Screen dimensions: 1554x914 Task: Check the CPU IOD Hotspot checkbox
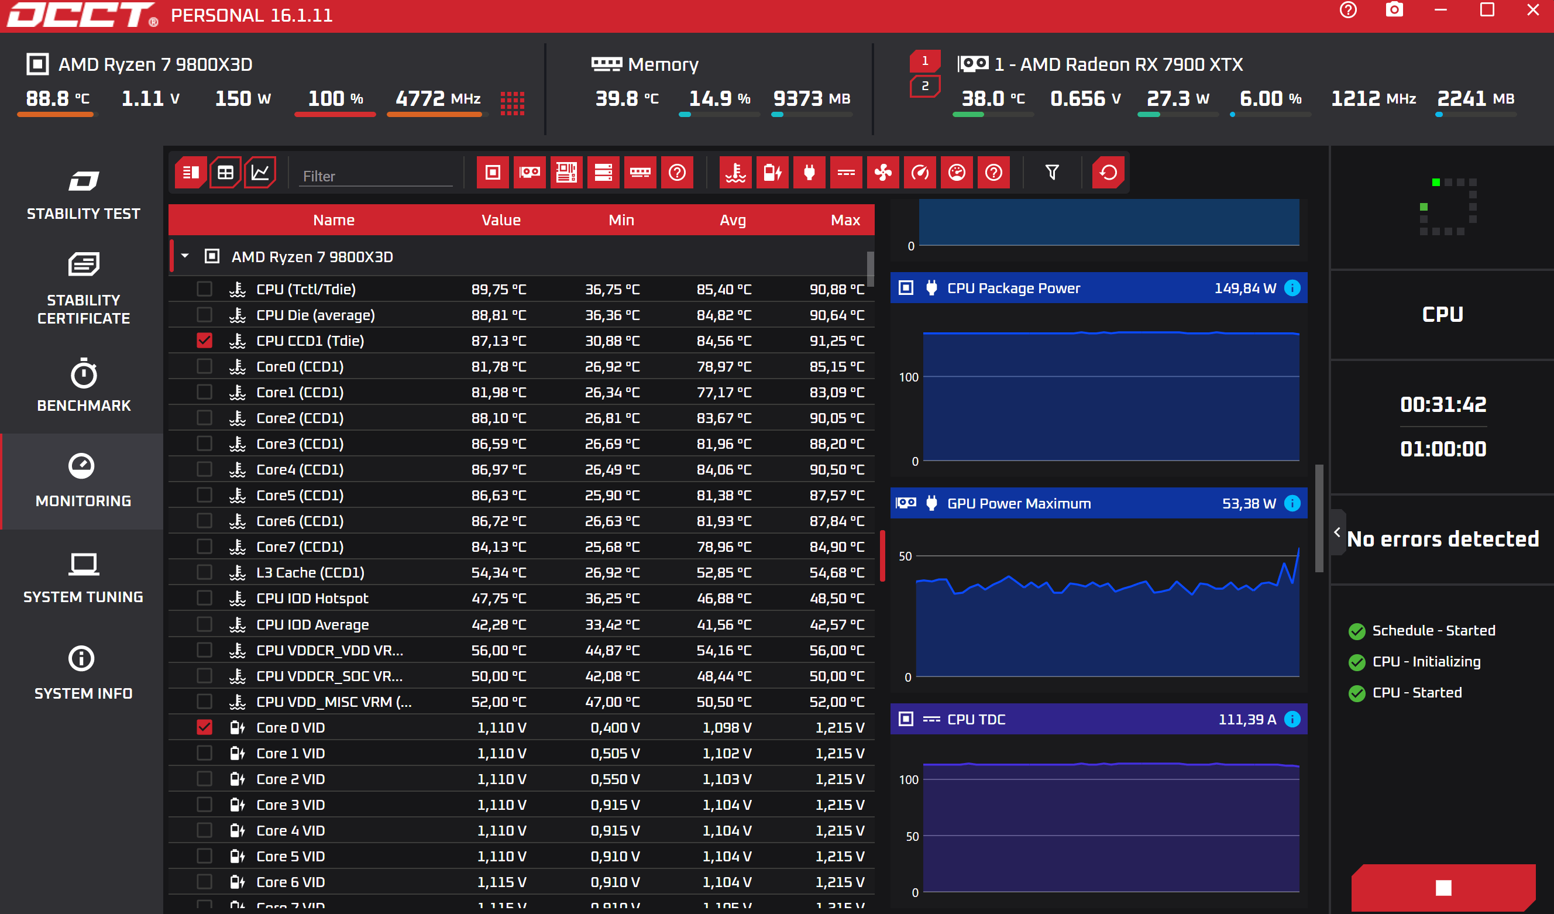[204, 598]
